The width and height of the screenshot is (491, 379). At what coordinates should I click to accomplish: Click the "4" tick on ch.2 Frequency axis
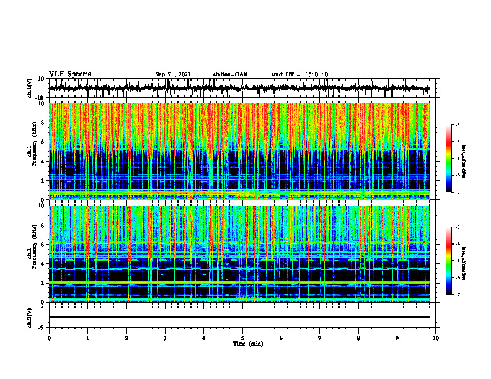pyautogui.click(x=43, y=264)
